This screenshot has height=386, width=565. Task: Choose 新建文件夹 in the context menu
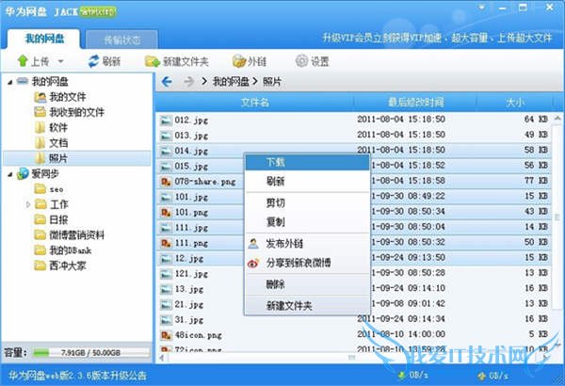pos(307,306)
